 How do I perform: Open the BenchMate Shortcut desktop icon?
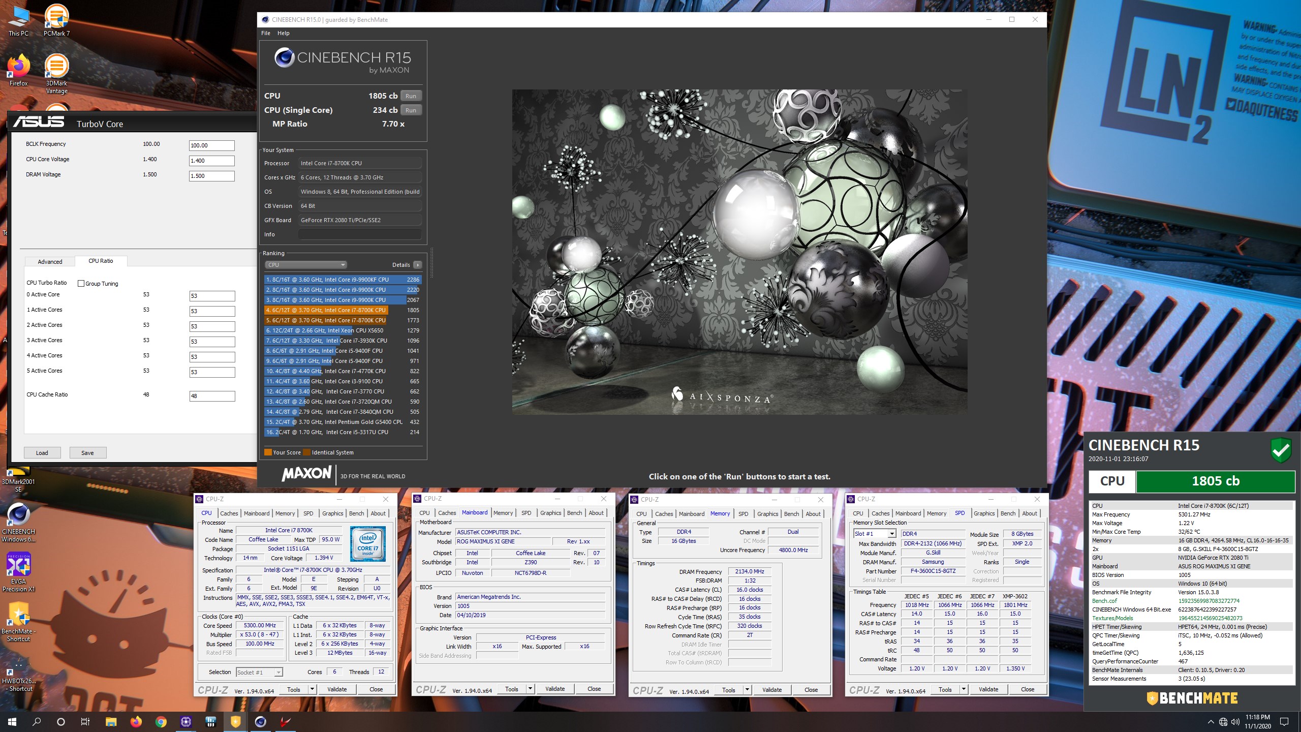(18, 622)
